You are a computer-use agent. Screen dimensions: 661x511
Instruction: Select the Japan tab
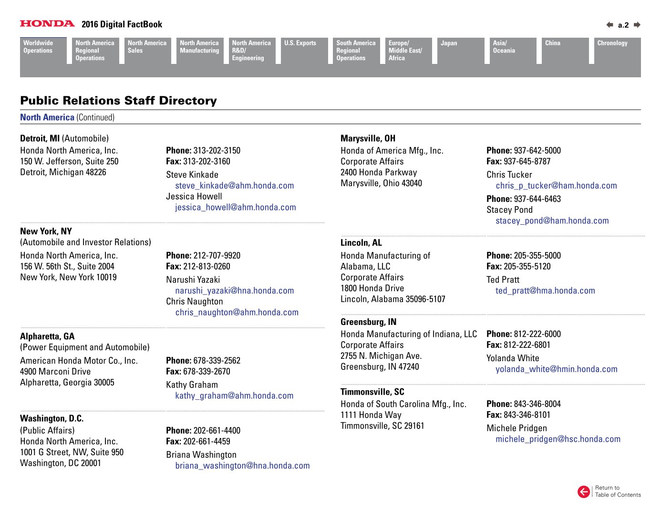pyautogui.click(x=461, y=51)
